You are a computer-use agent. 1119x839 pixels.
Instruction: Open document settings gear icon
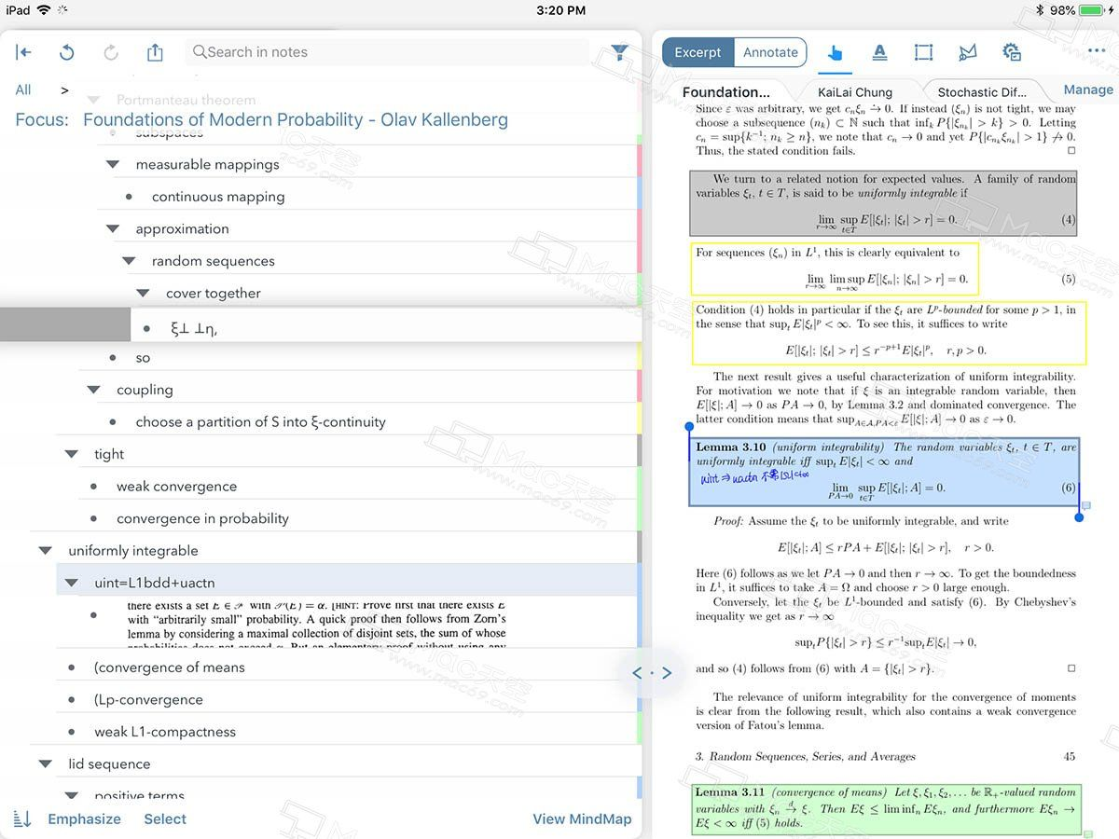point(1012,52)
